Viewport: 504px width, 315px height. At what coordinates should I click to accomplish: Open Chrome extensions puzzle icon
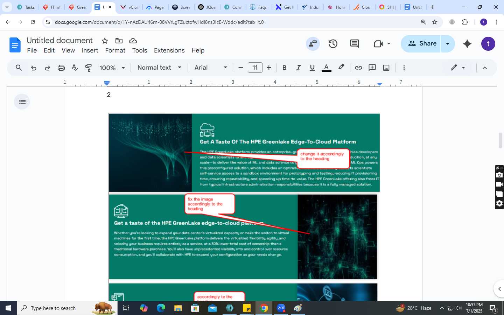[465, 22]
